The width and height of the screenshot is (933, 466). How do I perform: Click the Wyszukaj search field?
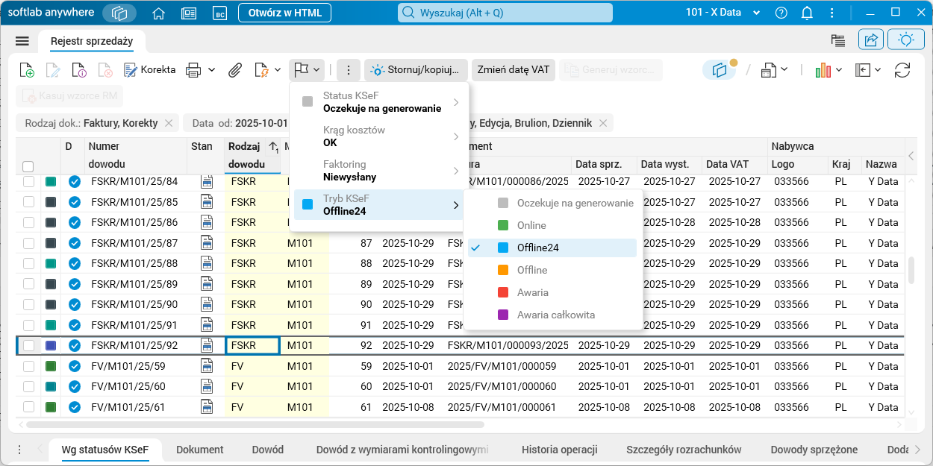pyautogui.click(x=505, y=13)
